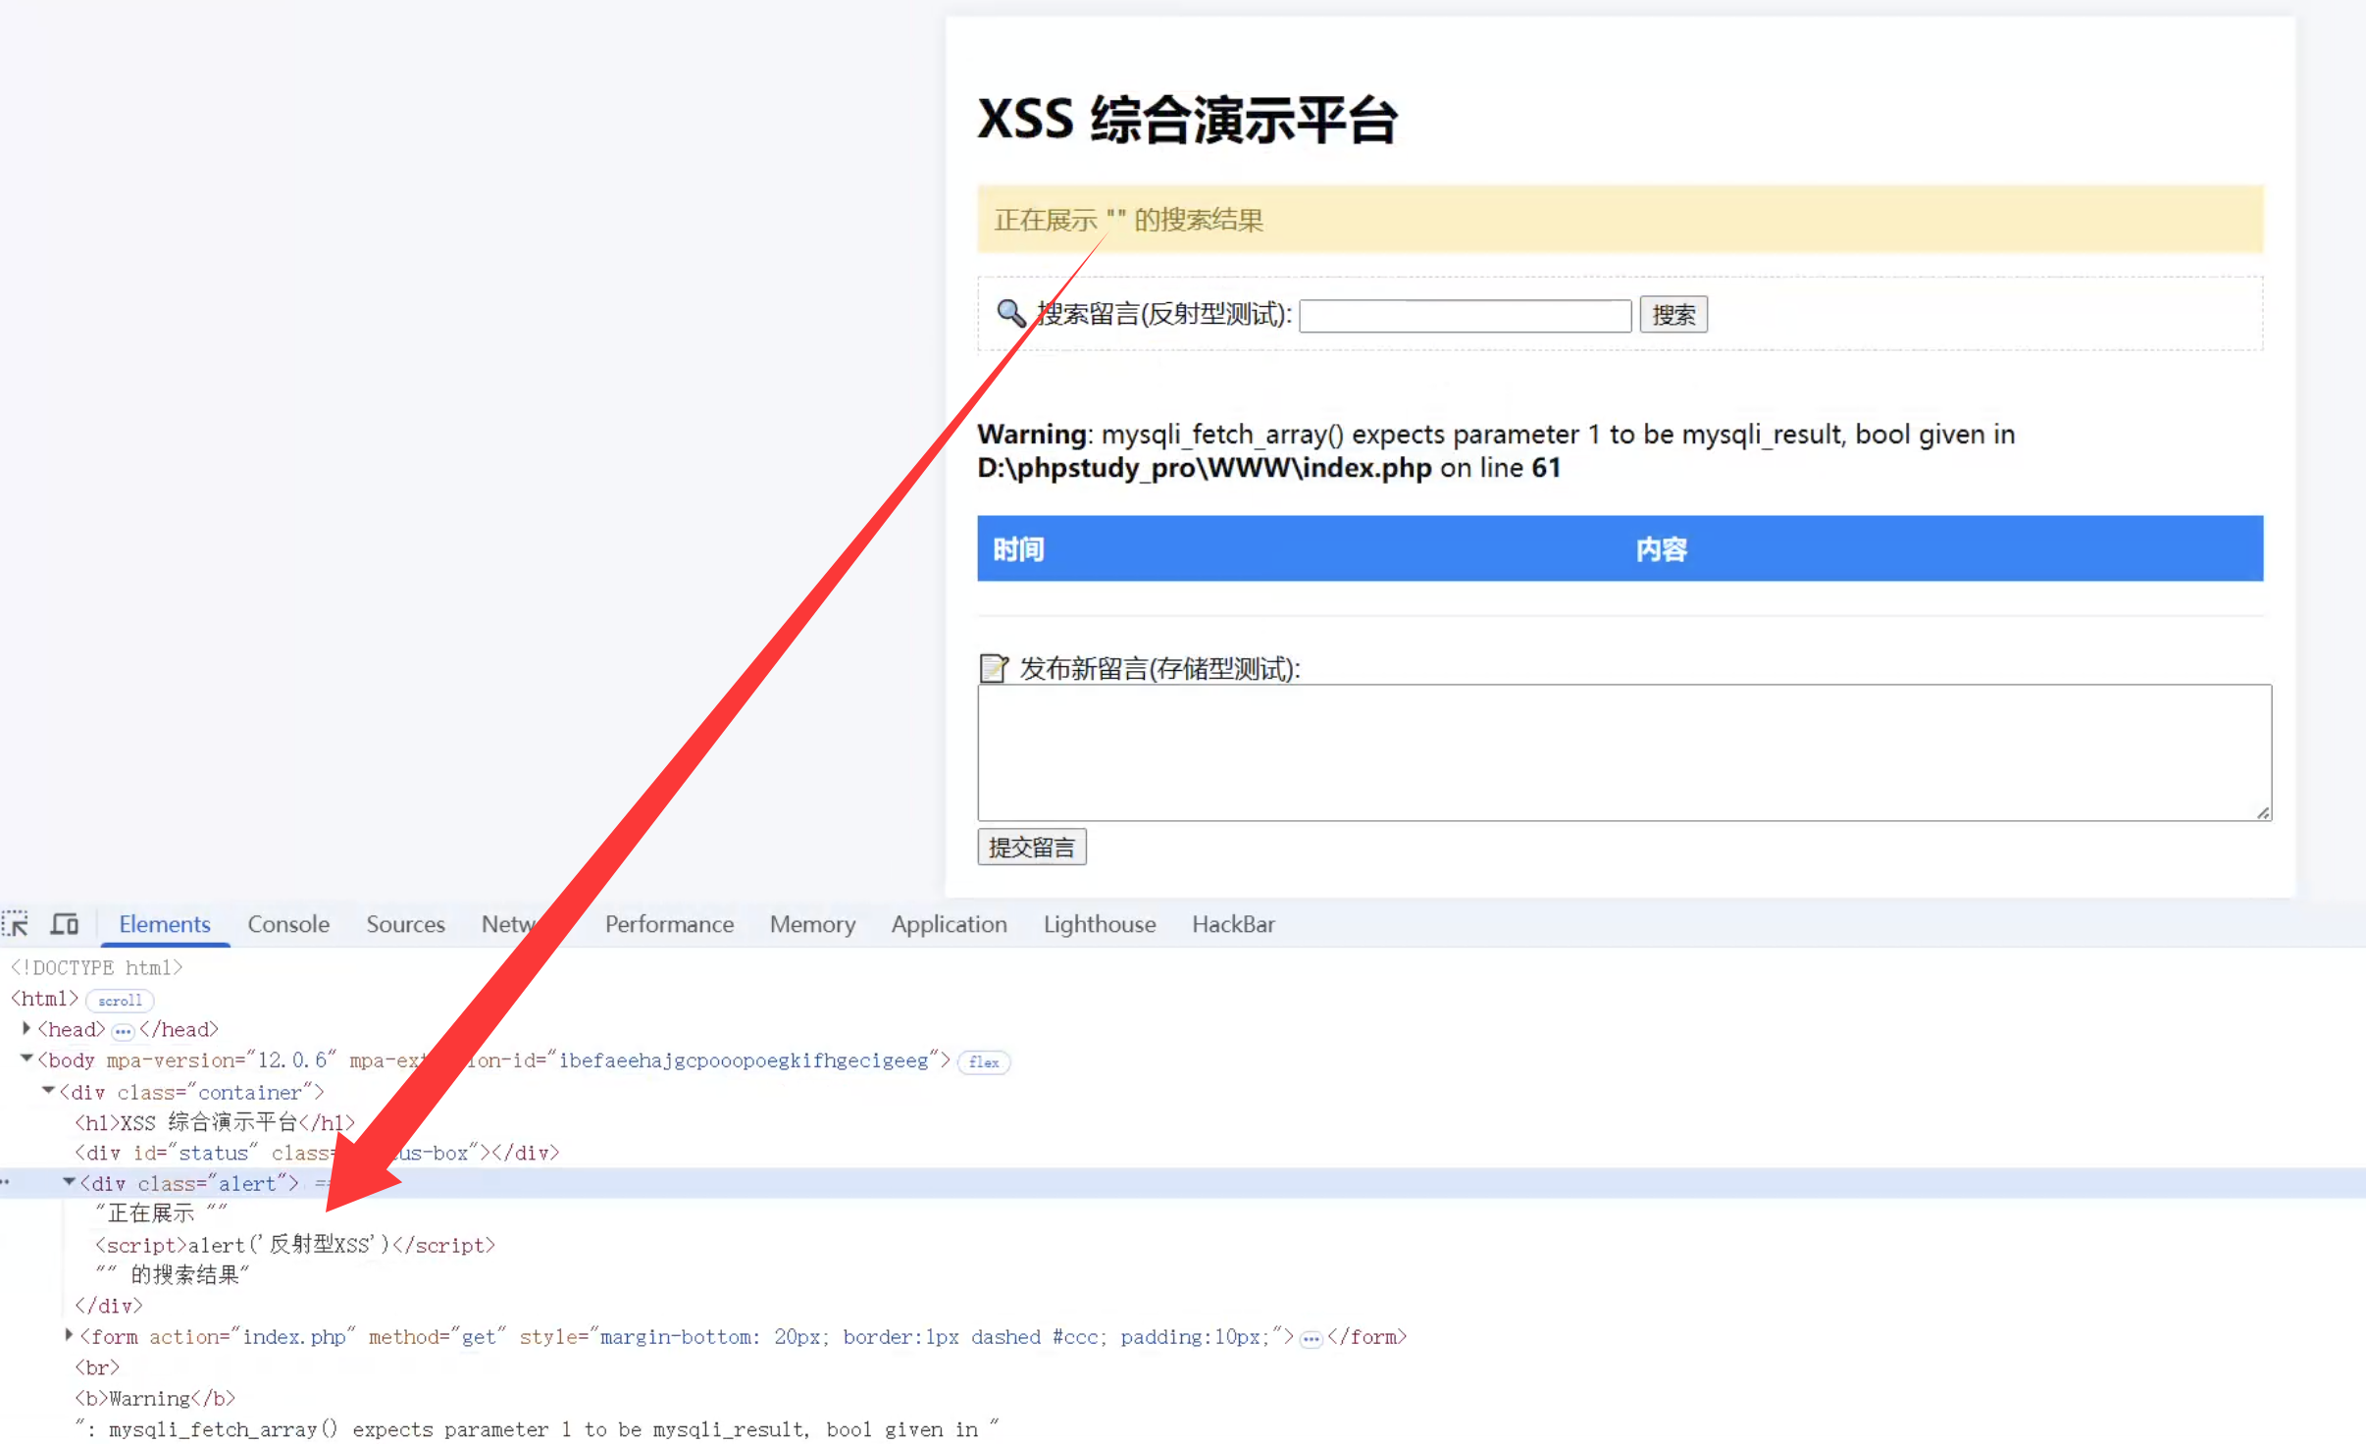This screenshot has width=2366, height=1444.
Task: Collapse the div class container node
Action: [x=48, y=1090]
